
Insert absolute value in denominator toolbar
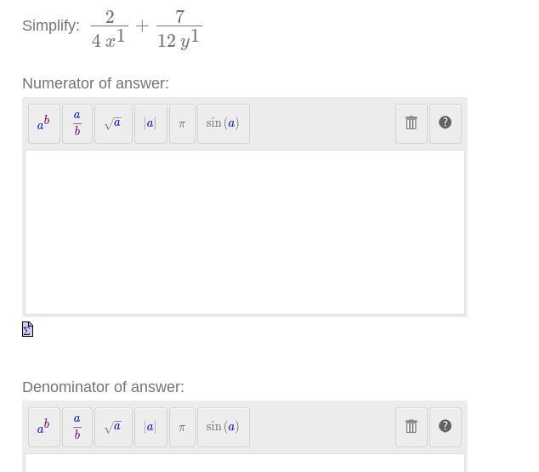(x=150, y=427)
